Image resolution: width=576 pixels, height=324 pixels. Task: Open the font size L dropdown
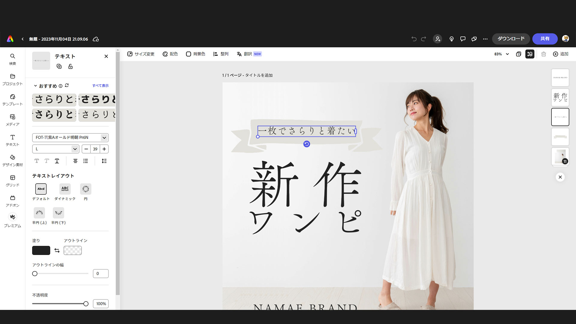[55, 149]
